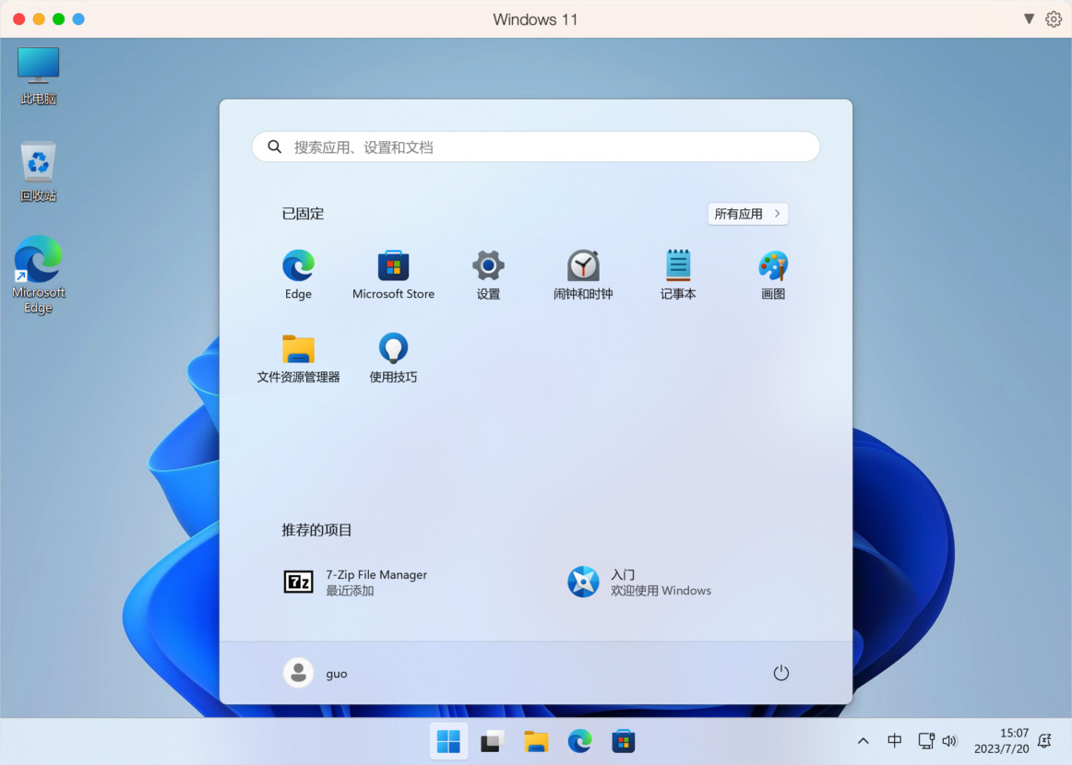The width and height of the screenshot is (1072, 765).
Task: Show hidden tray icons chevron
Action: pos(864,741)
